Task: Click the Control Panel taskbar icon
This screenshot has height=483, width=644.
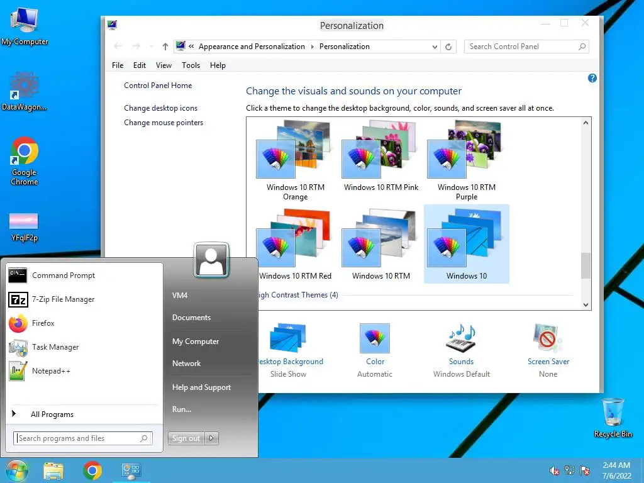Action: pos(131,470)
